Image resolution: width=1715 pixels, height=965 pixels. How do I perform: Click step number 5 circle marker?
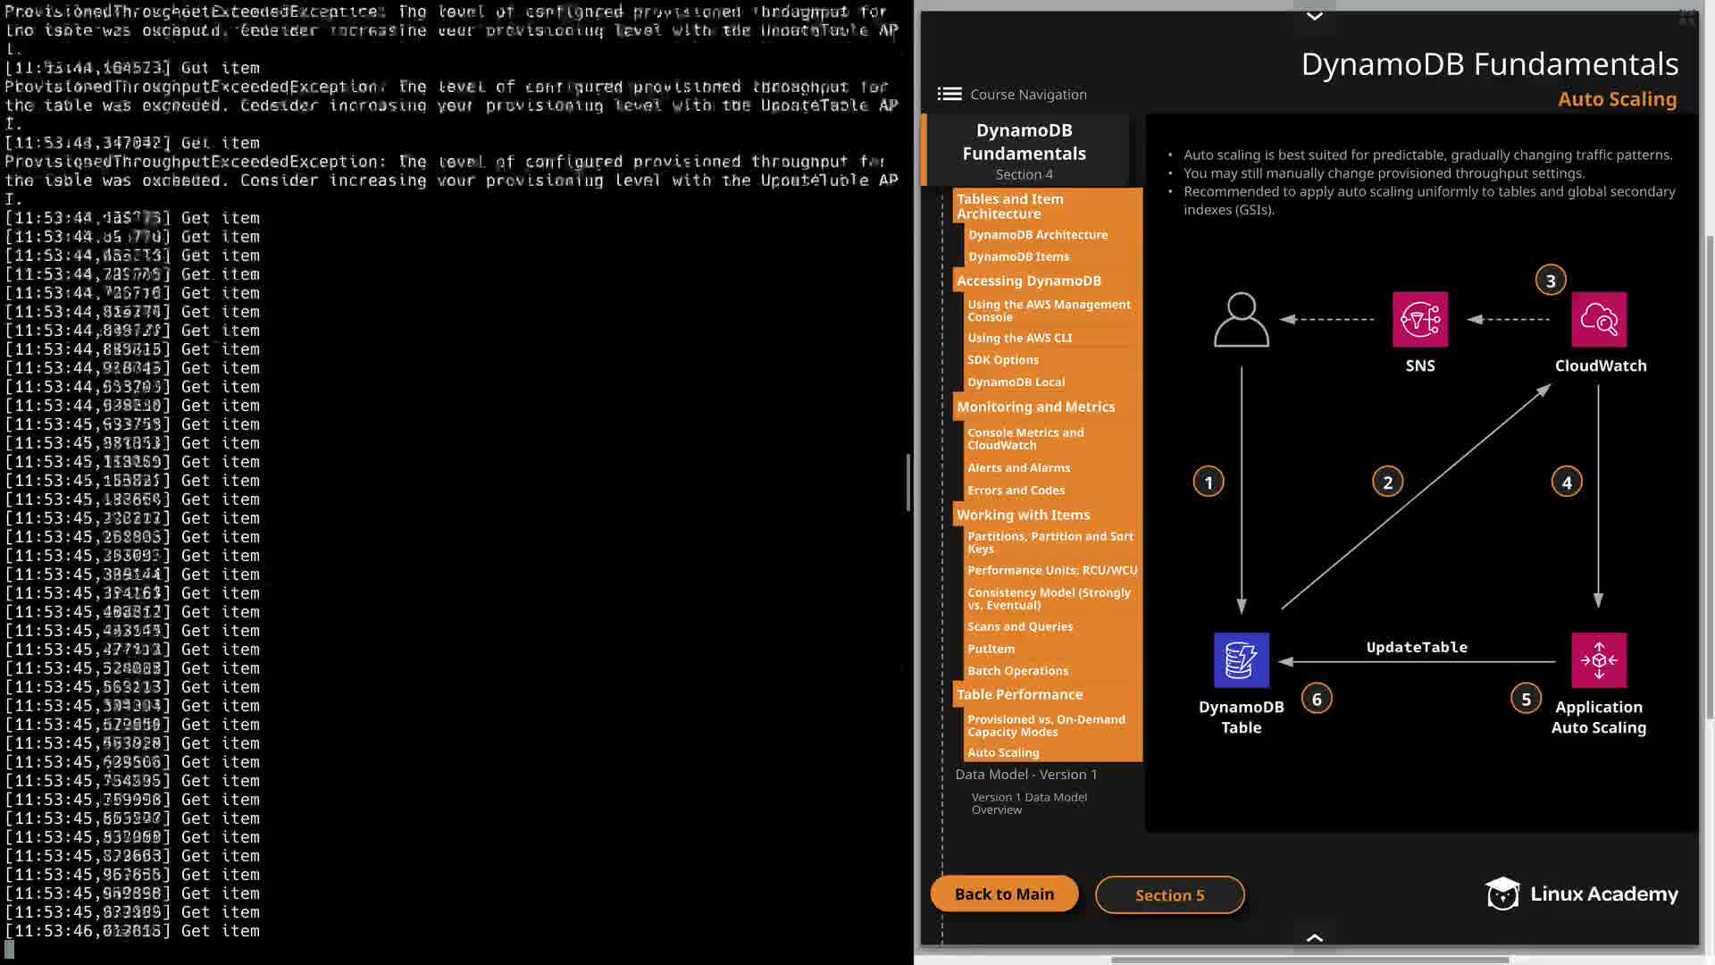pos(1526,699)
